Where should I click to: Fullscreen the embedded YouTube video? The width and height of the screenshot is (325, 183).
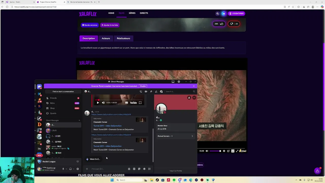point(140,103)
